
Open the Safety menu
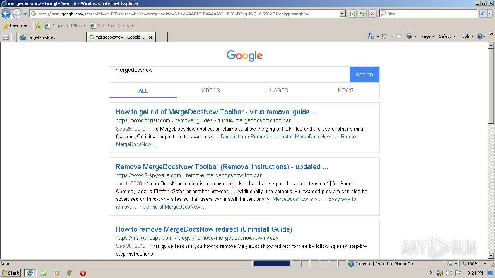tap(447, 36)
